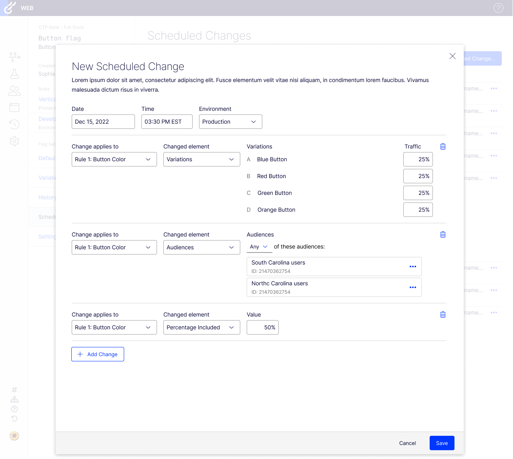The height and width of the screenshot is (459, 513).
Task: Click the user avatar in sidebar
Action: point(14,436)
